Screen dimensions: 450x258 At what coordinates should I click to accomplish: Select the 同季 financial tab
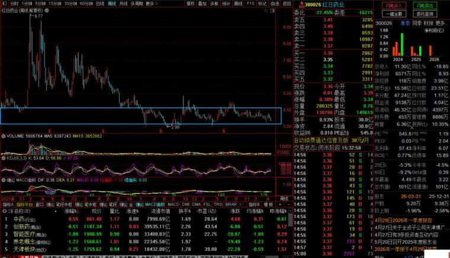point(417,23)
